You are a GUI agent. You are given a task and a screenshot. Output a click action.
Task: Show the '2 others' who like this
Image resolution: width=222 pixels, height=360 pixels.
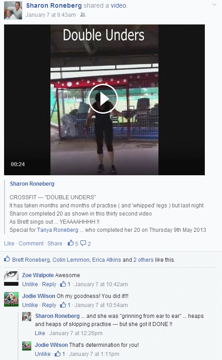tap(143, 259)
